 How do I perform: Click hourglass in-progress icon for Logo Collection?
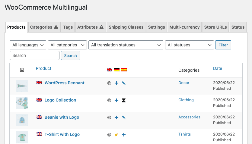click(124, 100)
